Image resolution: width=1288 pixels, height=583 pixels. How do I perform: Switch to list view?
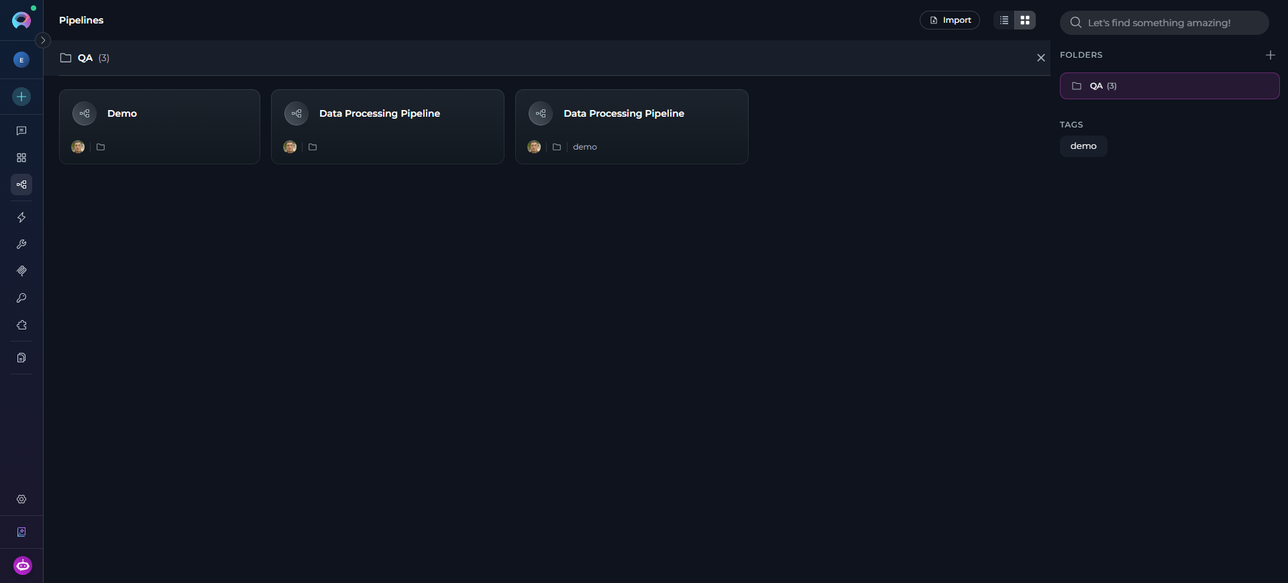[x=1004, y=20]
